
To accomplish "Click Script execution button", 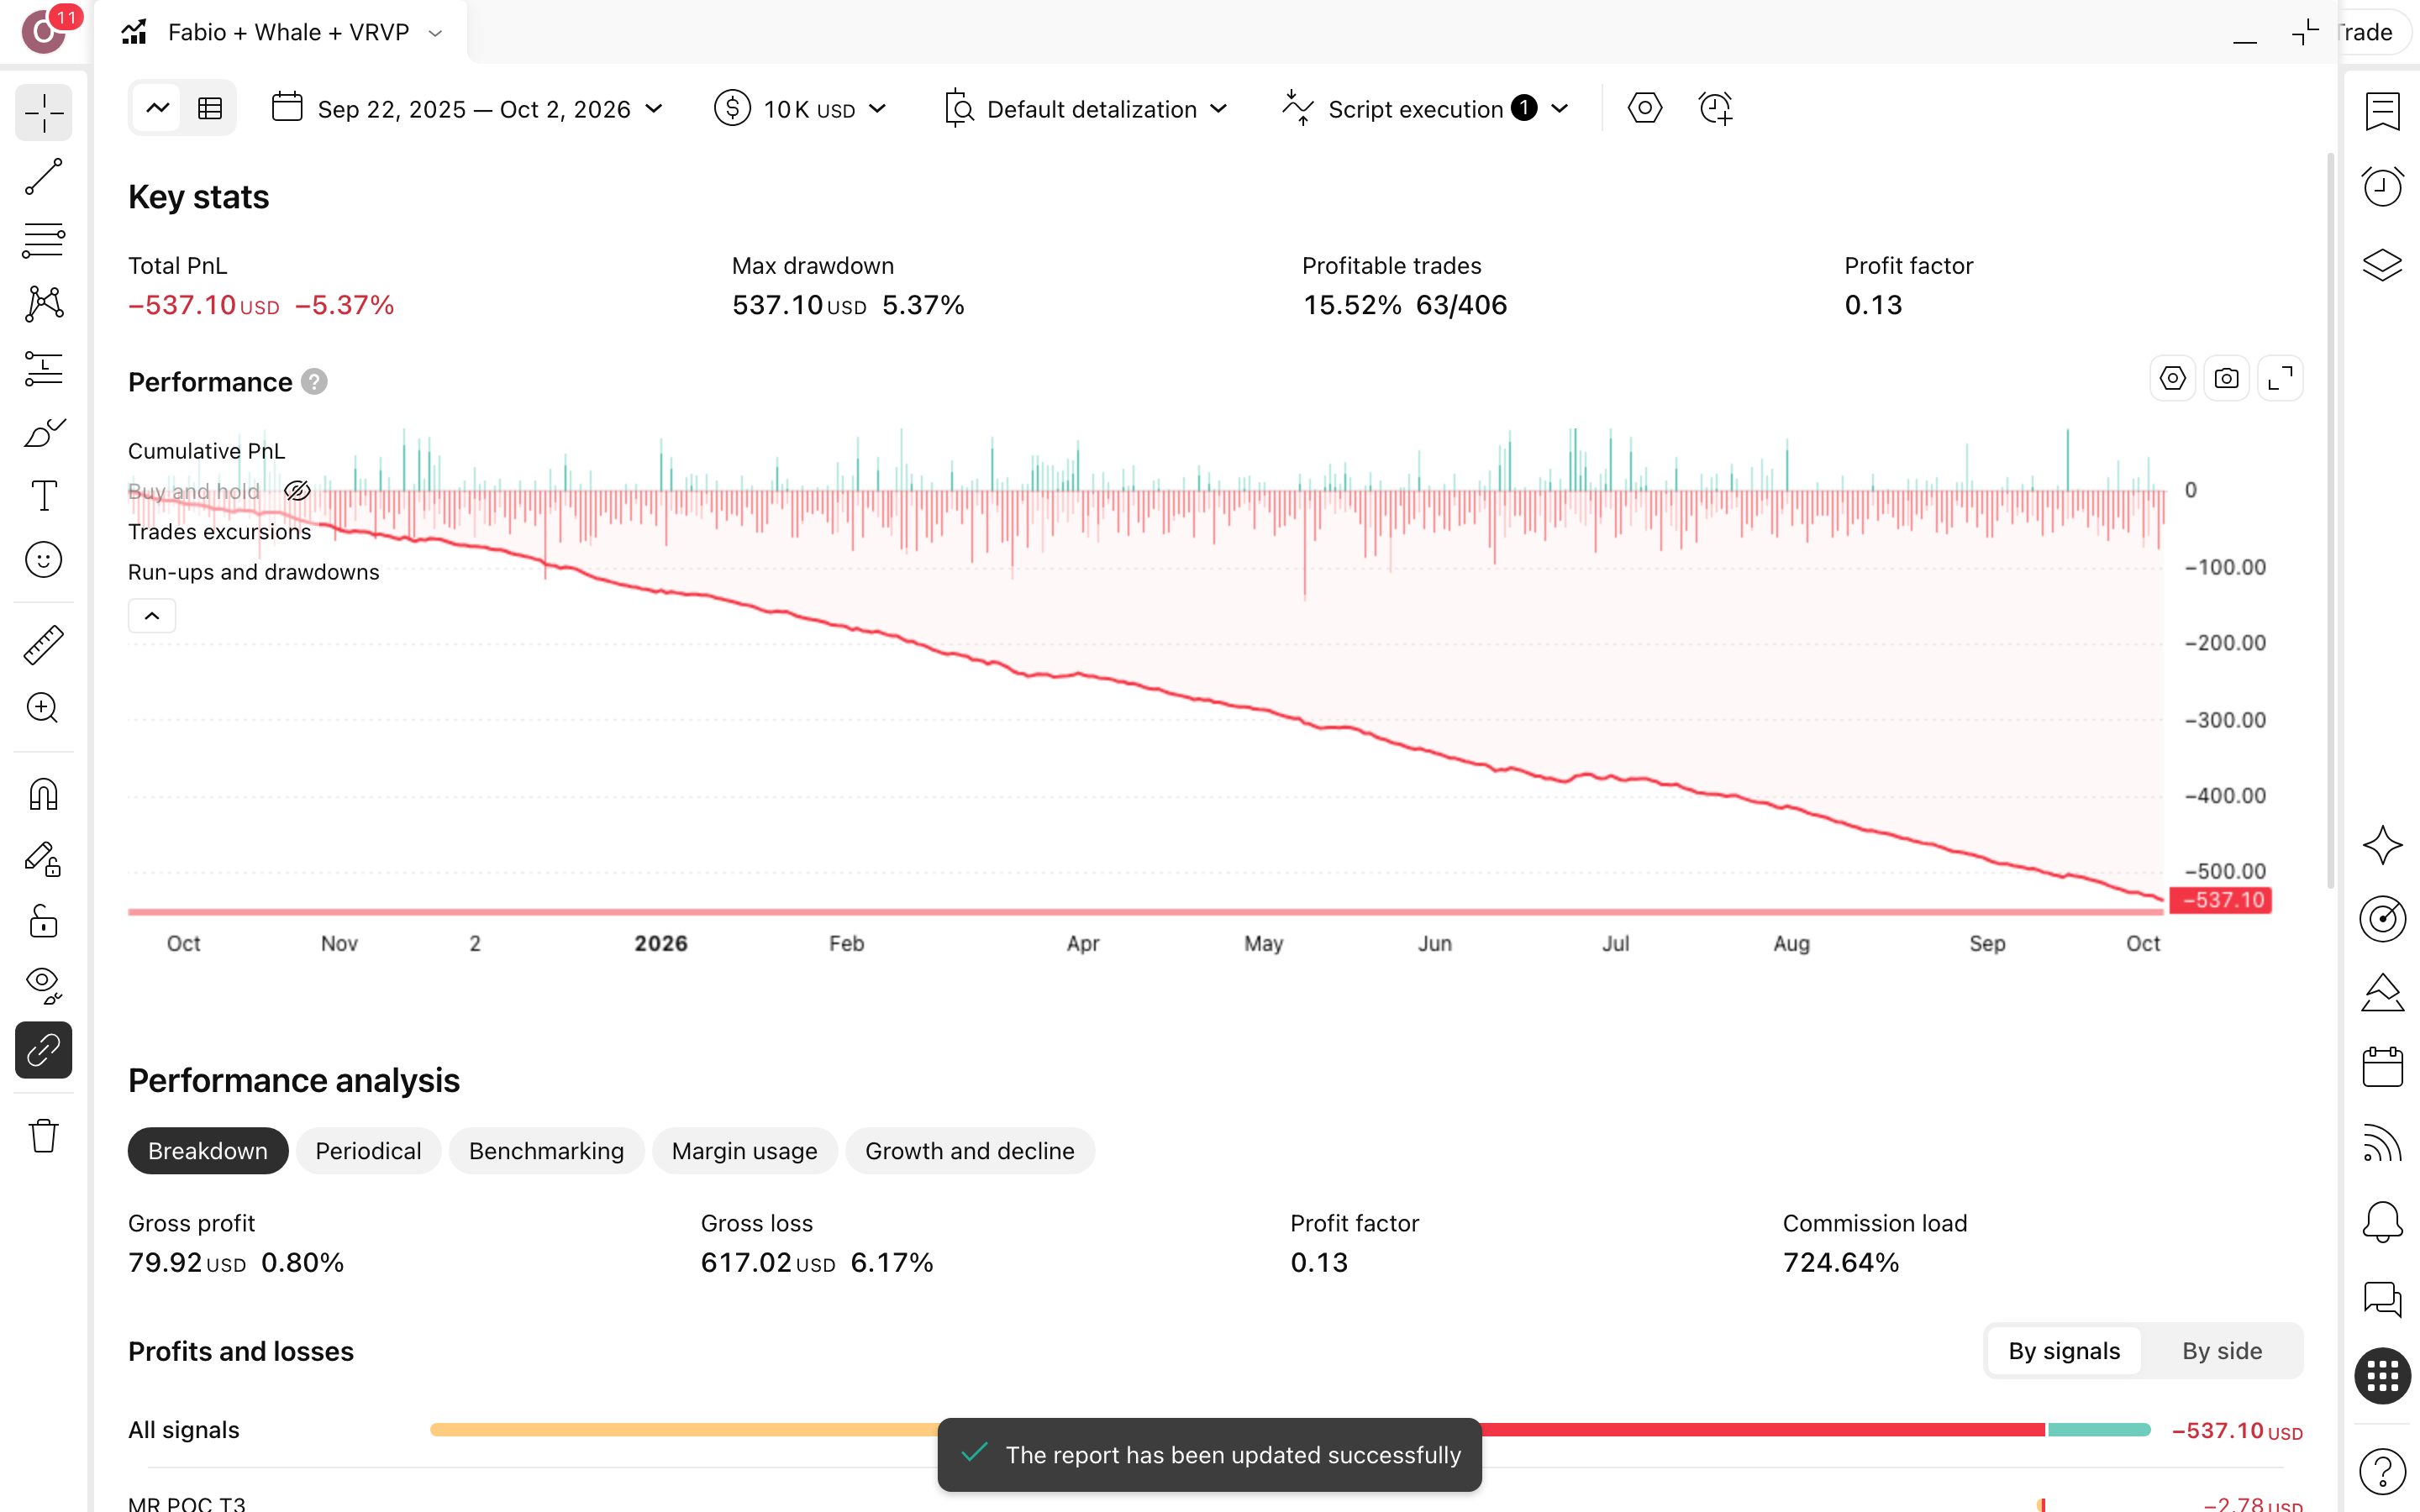I will click(1426, 108).
